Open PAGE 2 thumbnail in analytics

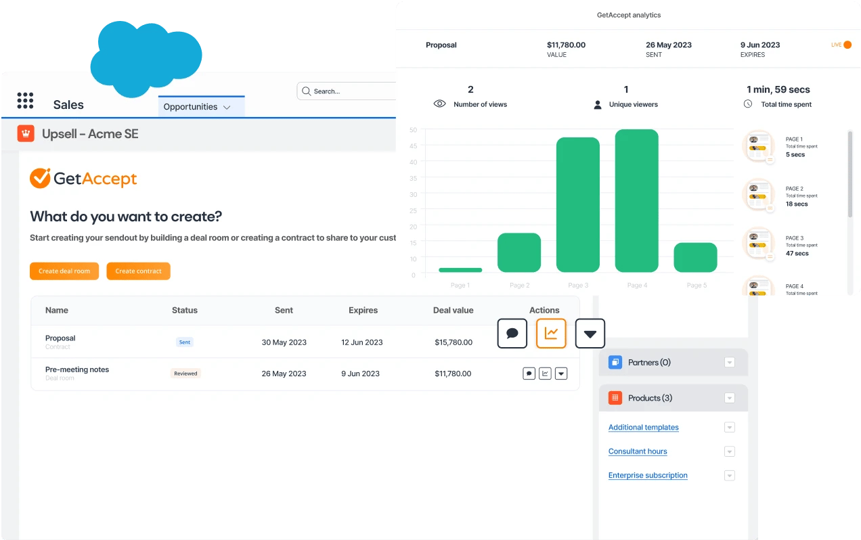[x=759, y=196]
